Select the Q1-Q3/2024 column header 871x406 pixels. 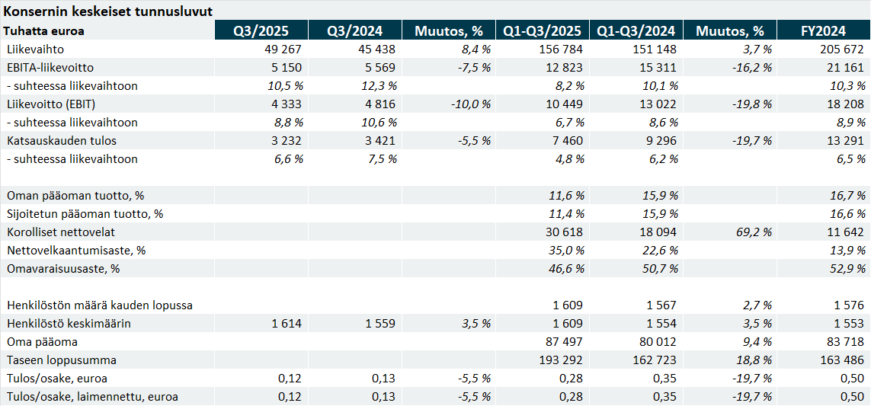pyautogui.click(x=636, y=30)
